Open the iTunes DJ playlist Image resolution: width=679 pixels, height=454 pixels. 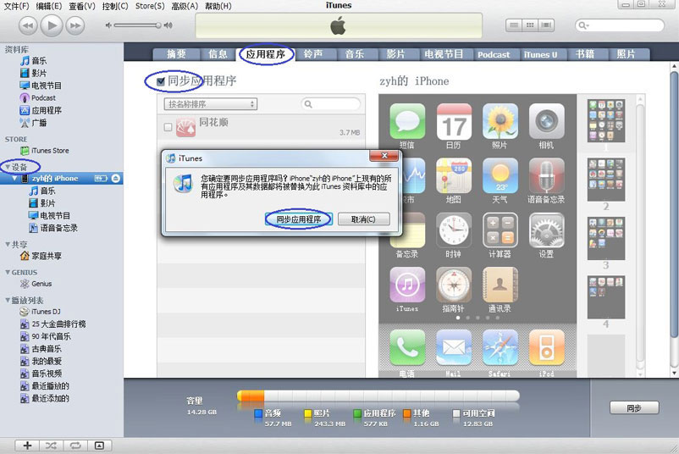pyautogui.click(x=41, y=312)
